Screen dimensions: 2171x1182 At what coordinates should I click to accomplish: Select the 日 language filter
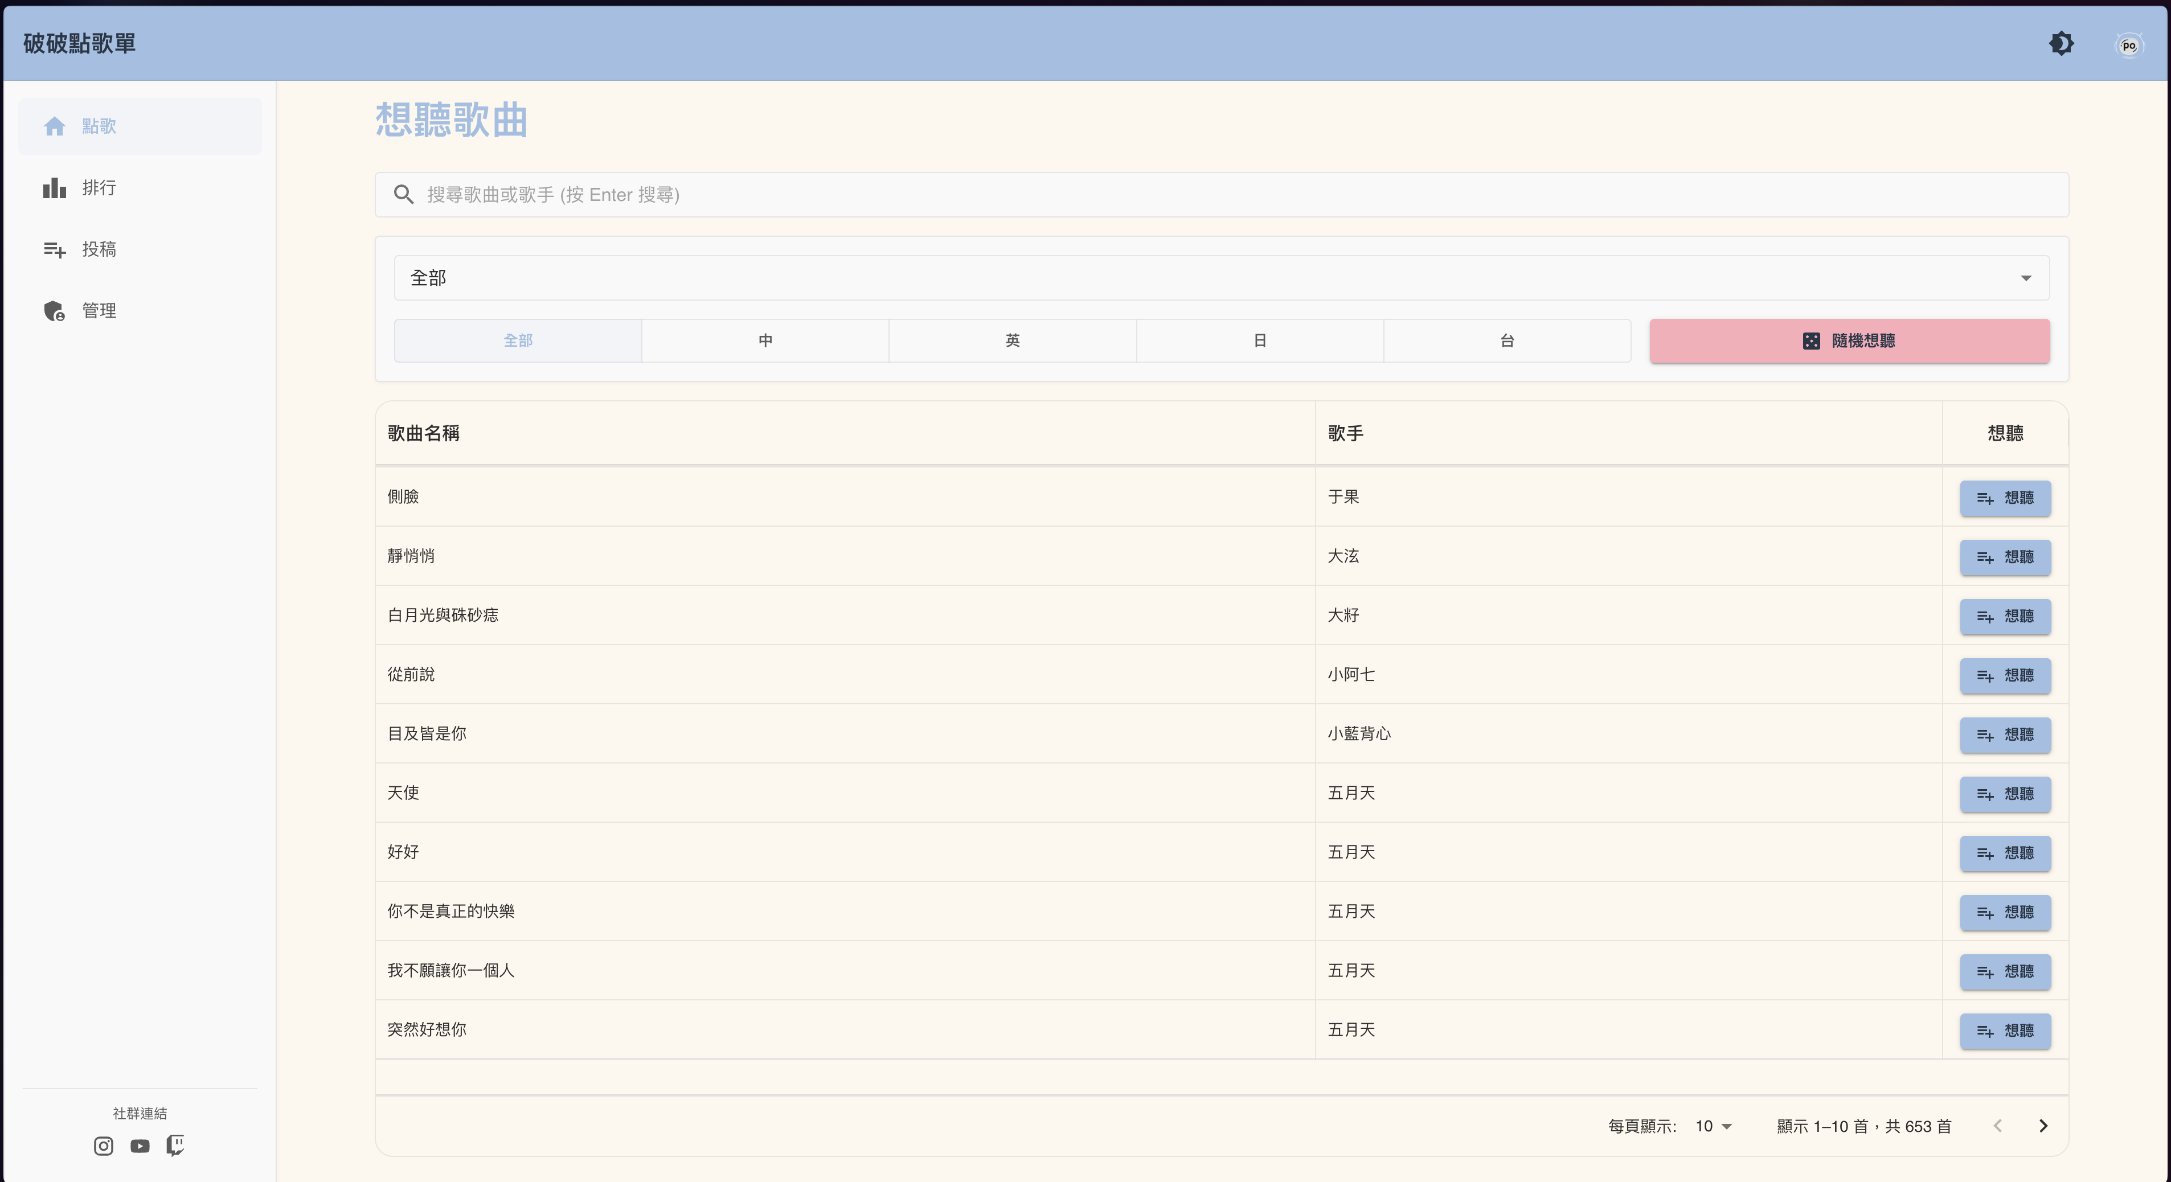tap(1259, 340)
